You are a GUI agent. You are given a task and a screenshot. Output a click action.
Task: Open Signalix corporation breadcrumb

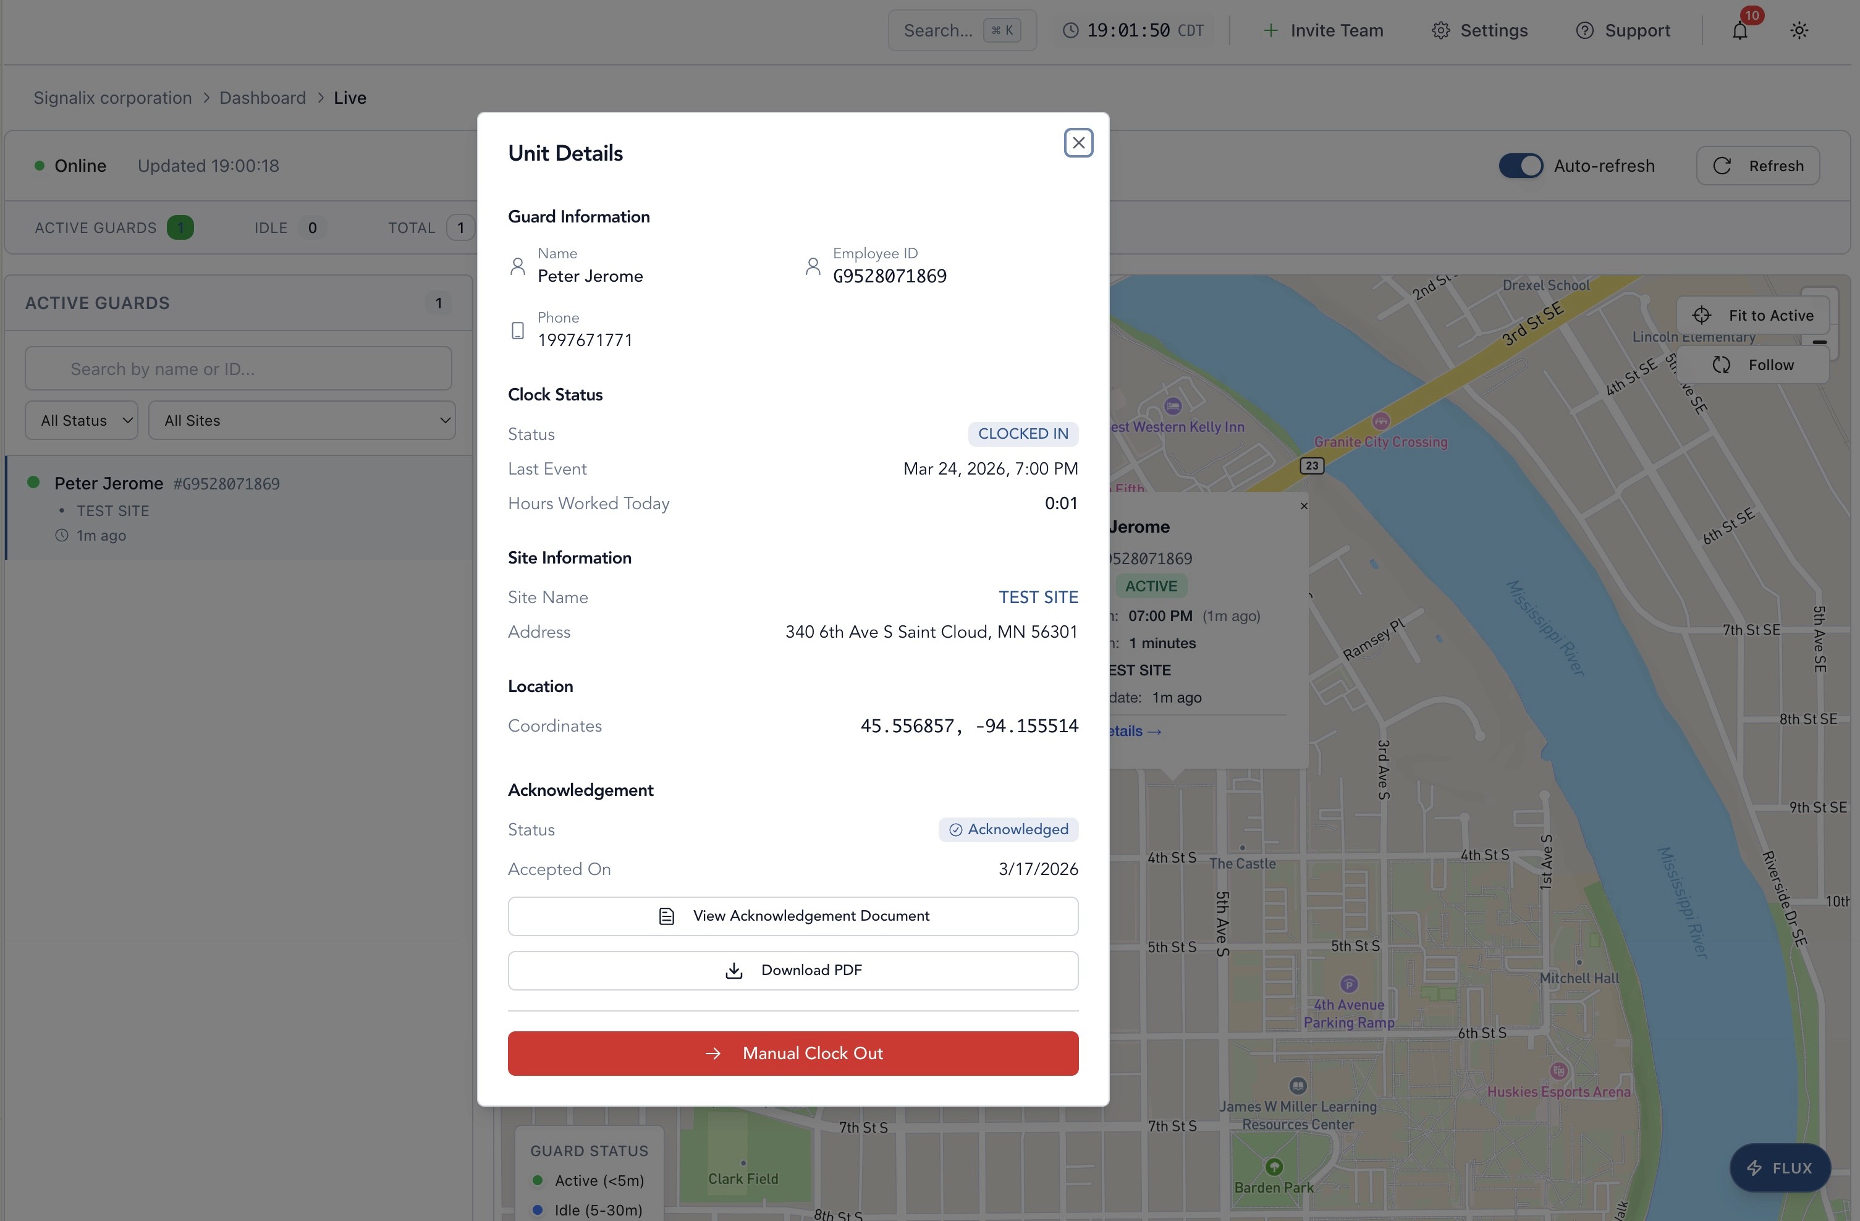click(x=112, y=98)
